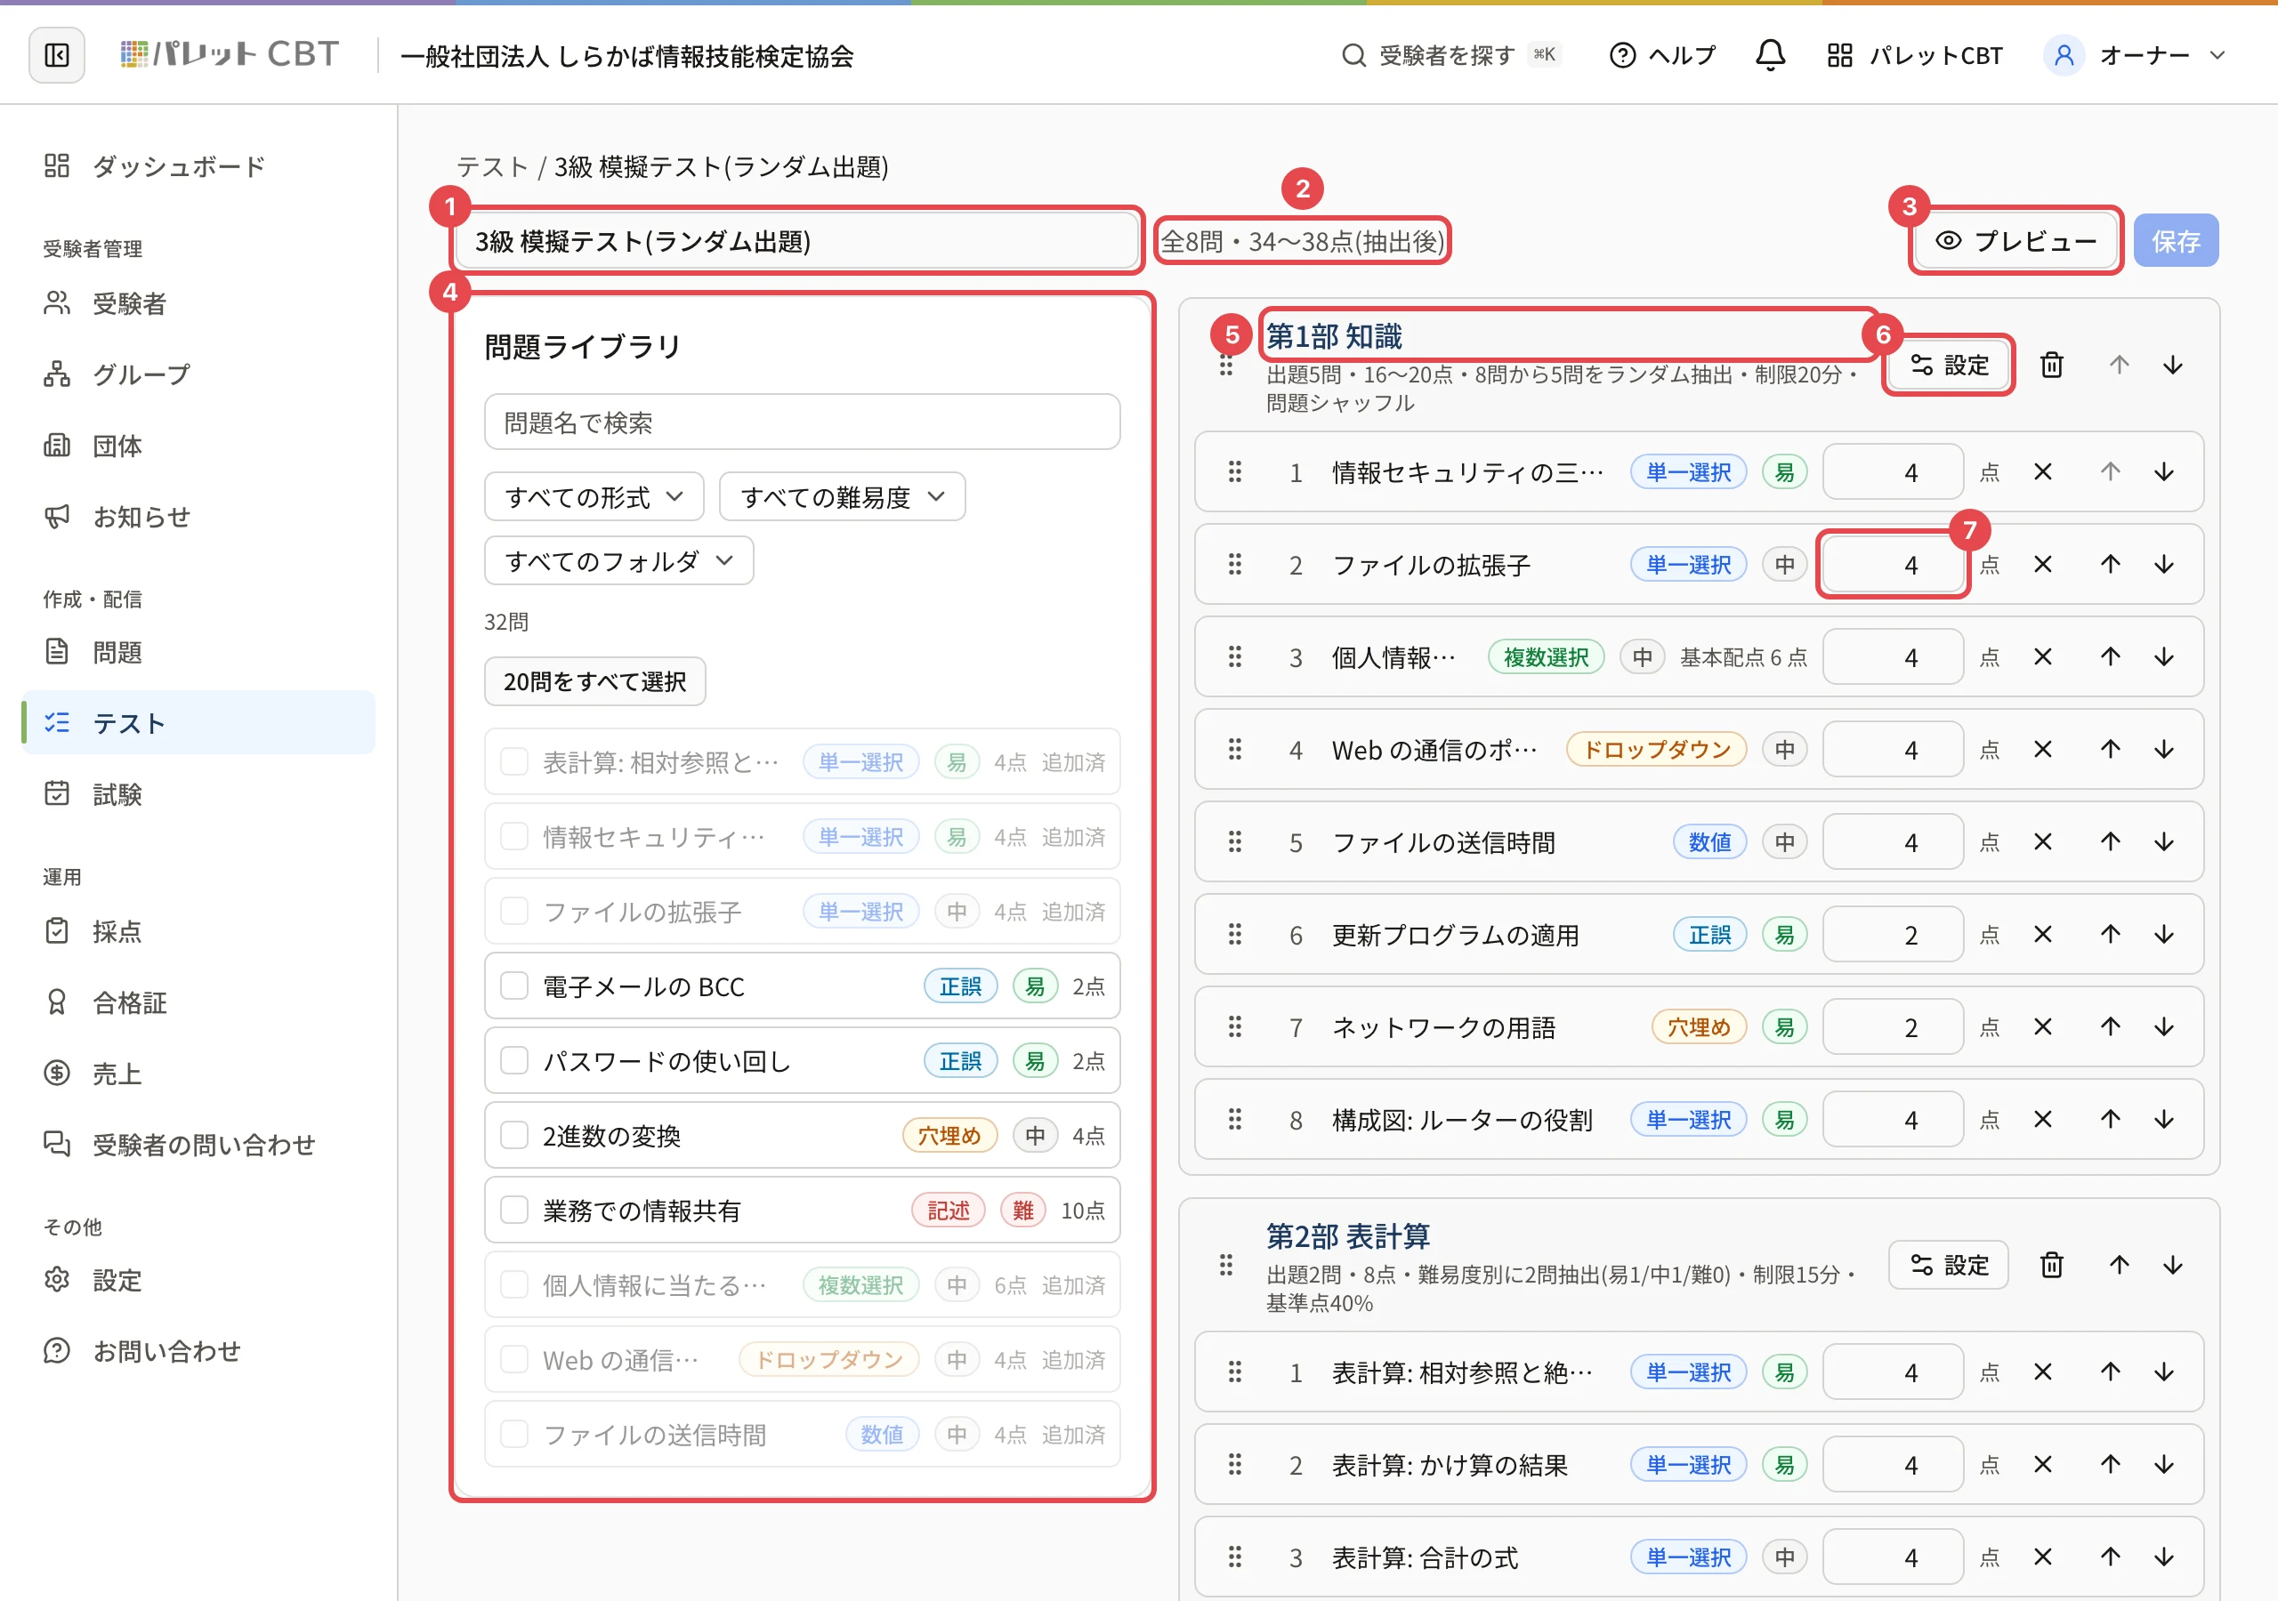The width and height of the screenshot is (2278, 1601).
Task: Grab the drag handle of ネットワークの用語
Action: pos(1234,1026)
